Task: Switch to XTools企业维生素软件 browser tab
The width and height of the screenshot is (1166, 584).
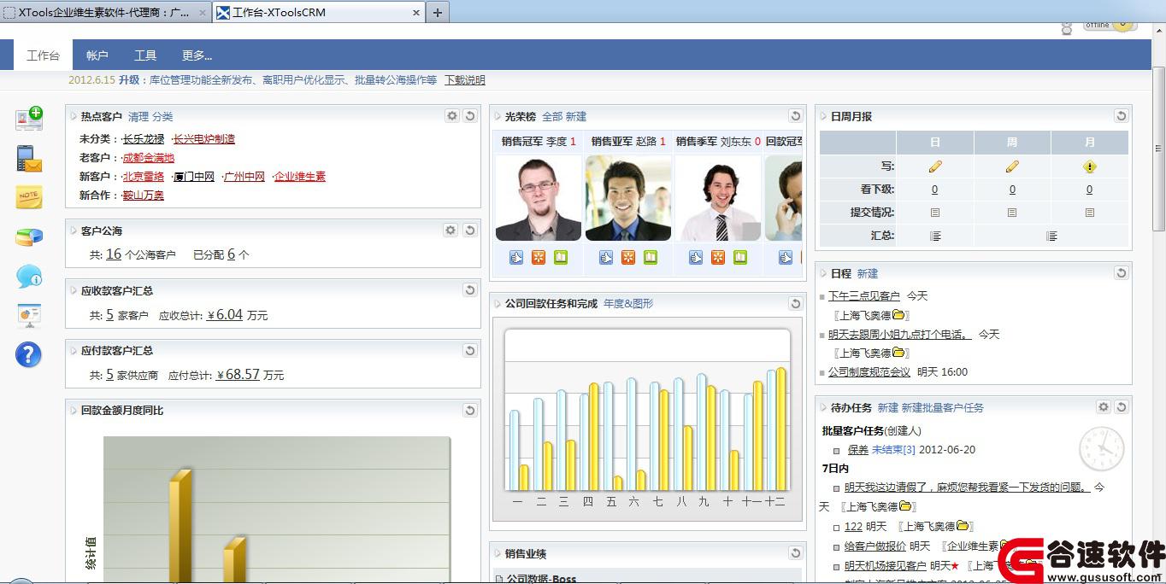Action: (x=106, y=12)
